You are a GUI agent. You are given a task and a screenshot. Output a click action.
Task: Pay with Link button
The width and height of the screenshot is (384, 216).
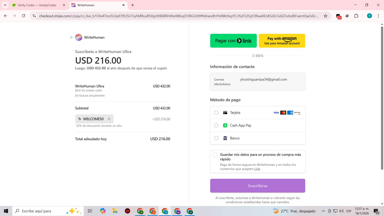click(x=233, y=41)
